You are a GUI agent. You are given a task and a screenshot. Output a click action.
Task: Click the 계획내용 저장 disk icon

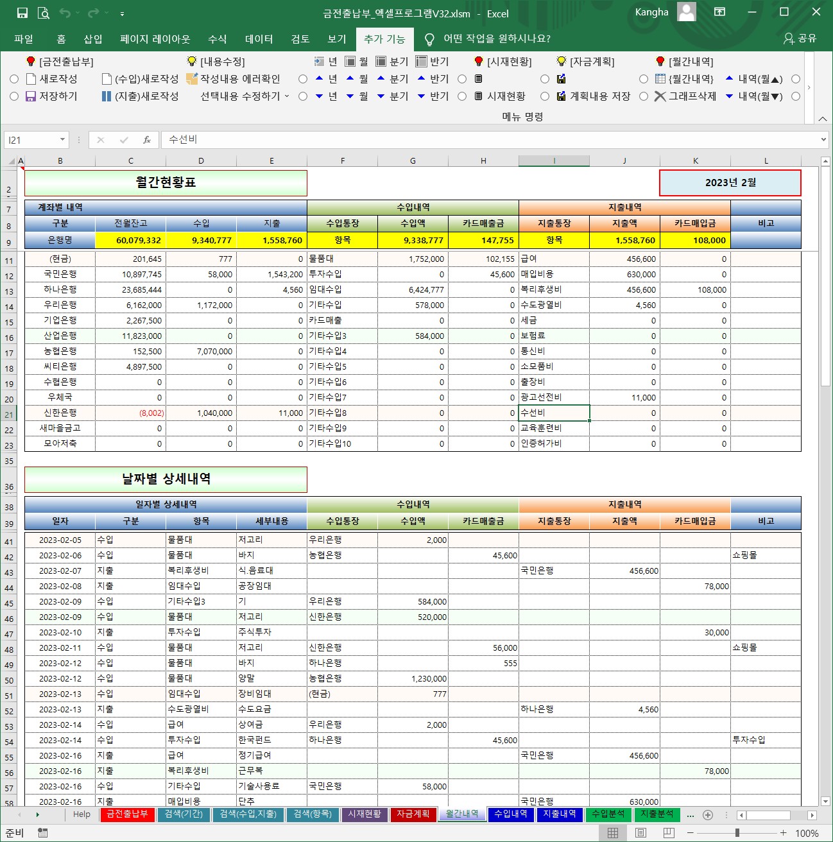(x=562, y=96)
